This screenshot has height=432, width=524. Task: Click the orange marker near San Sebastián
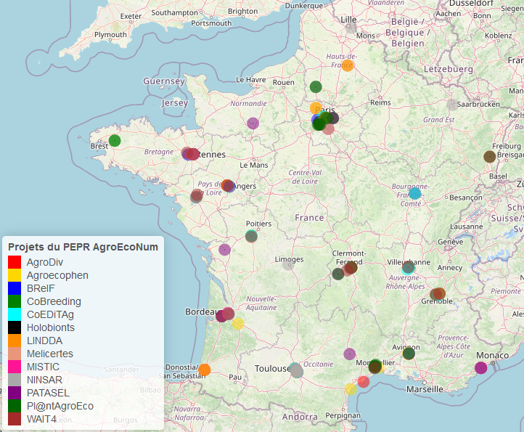205,370
